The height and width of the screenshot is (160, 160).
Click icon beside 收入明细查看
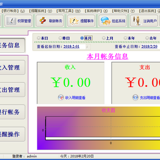click(x=61, y=98)
